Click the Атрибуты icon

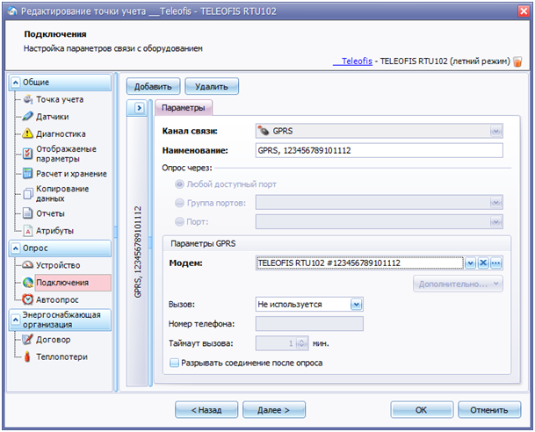click(27, 231)
